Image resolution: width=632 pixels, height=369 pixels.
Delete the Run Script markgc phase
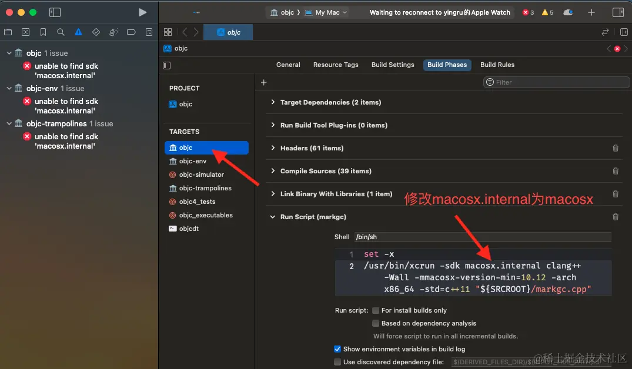pos(616,217)
